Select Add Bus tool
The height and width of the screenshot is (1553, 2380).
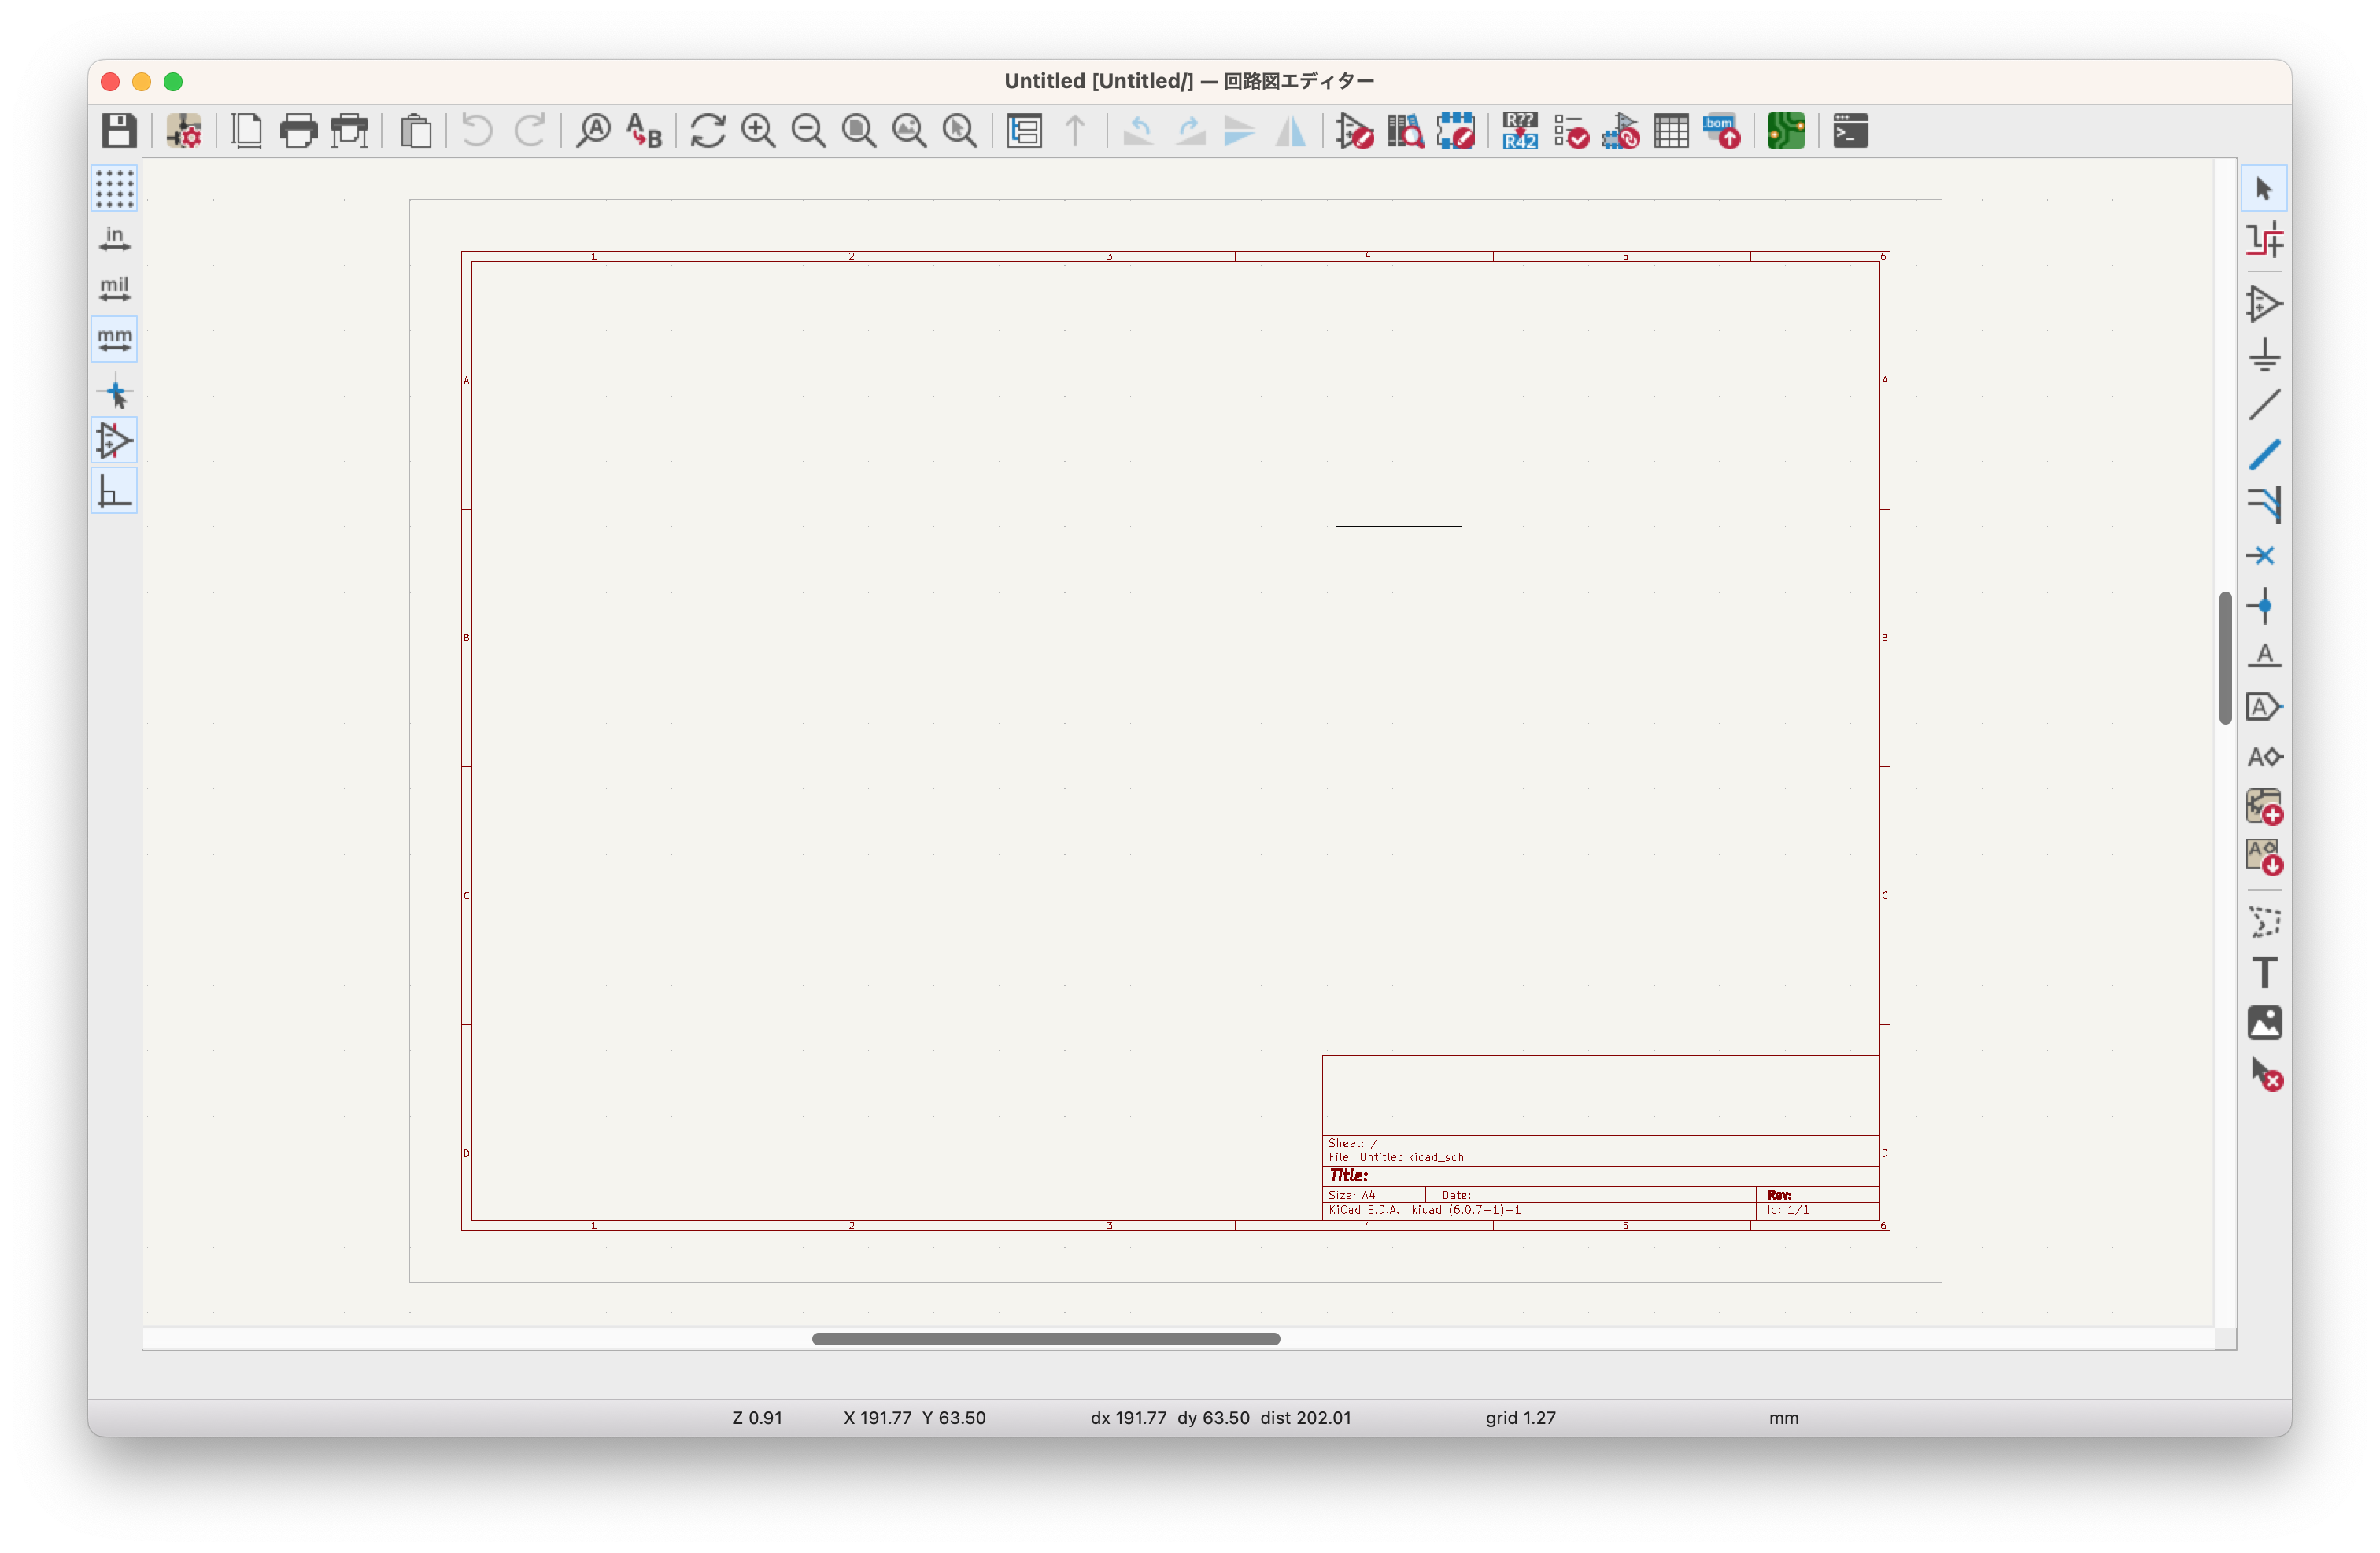pos(2264,455)
